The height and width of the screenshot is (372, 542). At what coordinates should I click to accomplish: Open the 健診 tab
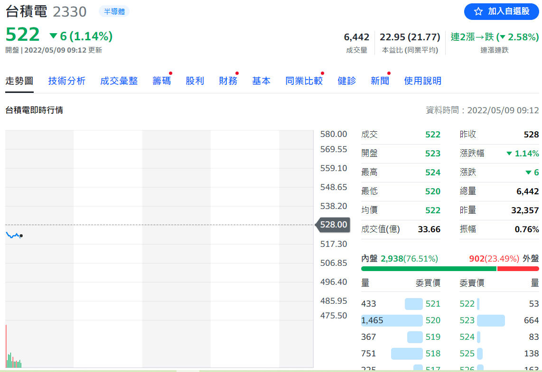[346, 81]
